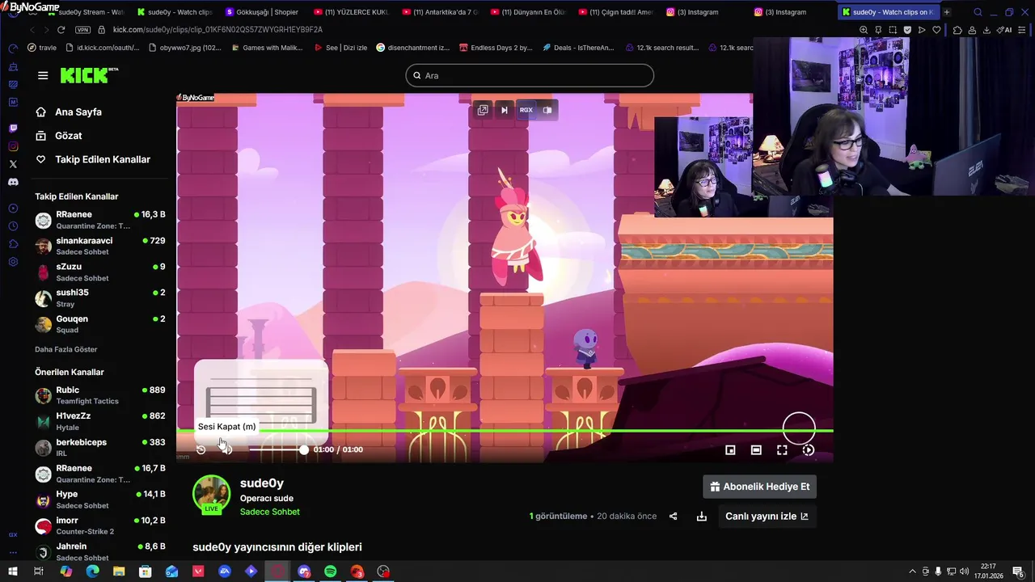This screenshot has width=1035, height=582.
Task: Switch to Gökkuşağı | Shopier tab
Action: tap(262, 12)
